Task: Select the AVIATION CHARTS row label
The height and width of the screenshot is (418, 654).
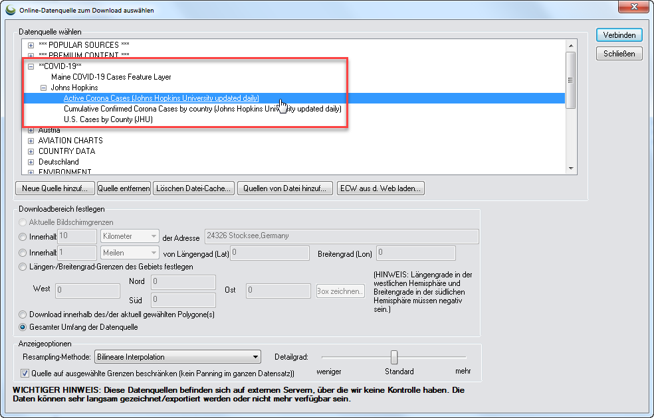Action: [x=70, y=141]
